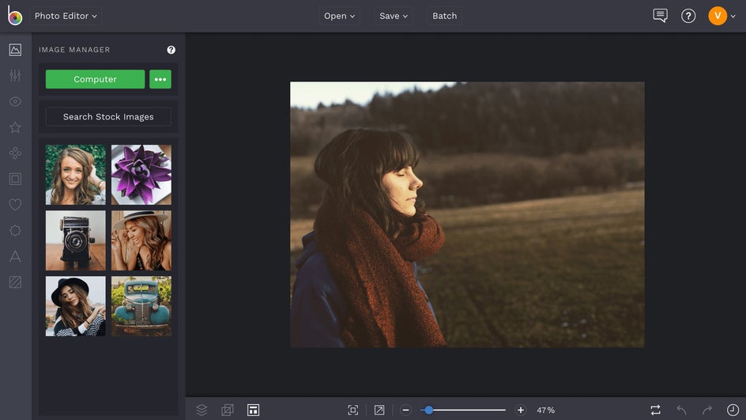
Task: Click the Layers icon in bottom bar
Action: tap(202, 410)
